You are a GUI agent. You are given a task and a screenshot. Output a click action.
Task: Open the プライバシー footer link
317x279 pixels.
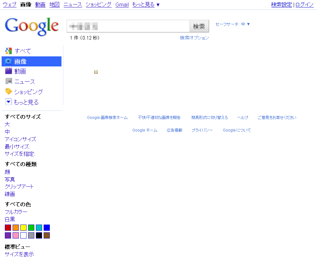pos(202,130)
